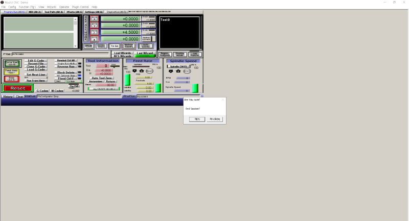
Task: Toggle Jog ON/OFF Ctrl-Alt-J
Action: (104, 89)
